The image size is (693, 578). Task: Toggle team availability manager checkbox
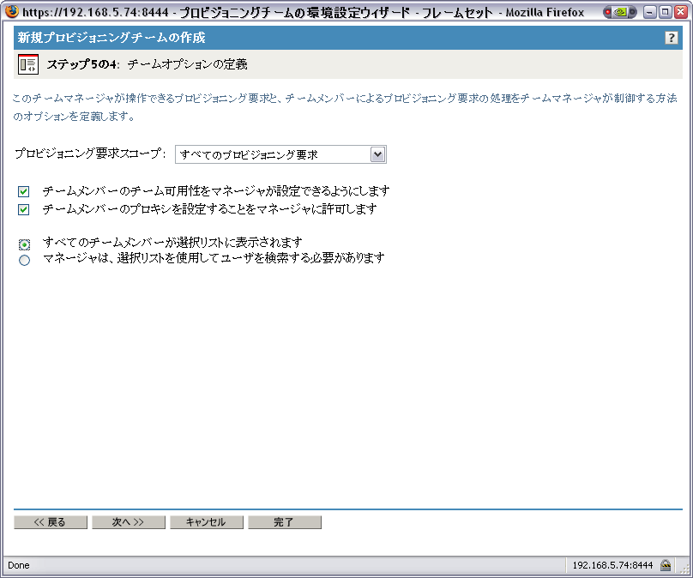pos(24,191)
